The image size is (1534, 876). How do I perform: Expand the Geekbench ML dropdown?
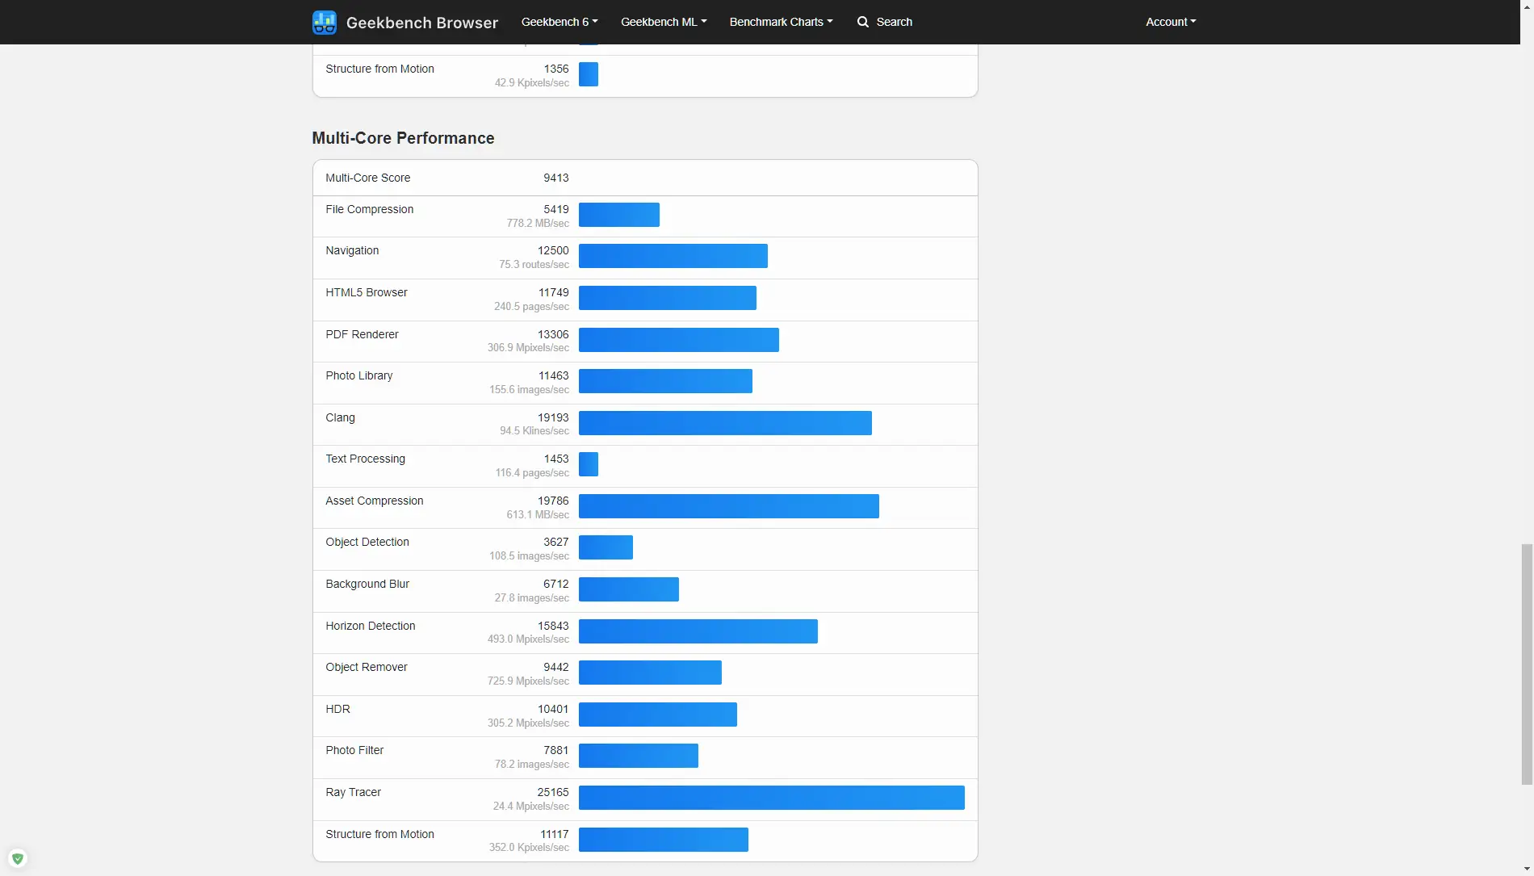pos(664,22)
